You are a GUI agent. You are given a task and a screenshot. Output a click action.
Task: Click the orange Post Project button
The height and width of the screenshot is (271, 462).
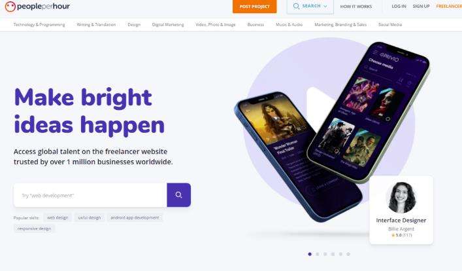[x=255, y=7]
